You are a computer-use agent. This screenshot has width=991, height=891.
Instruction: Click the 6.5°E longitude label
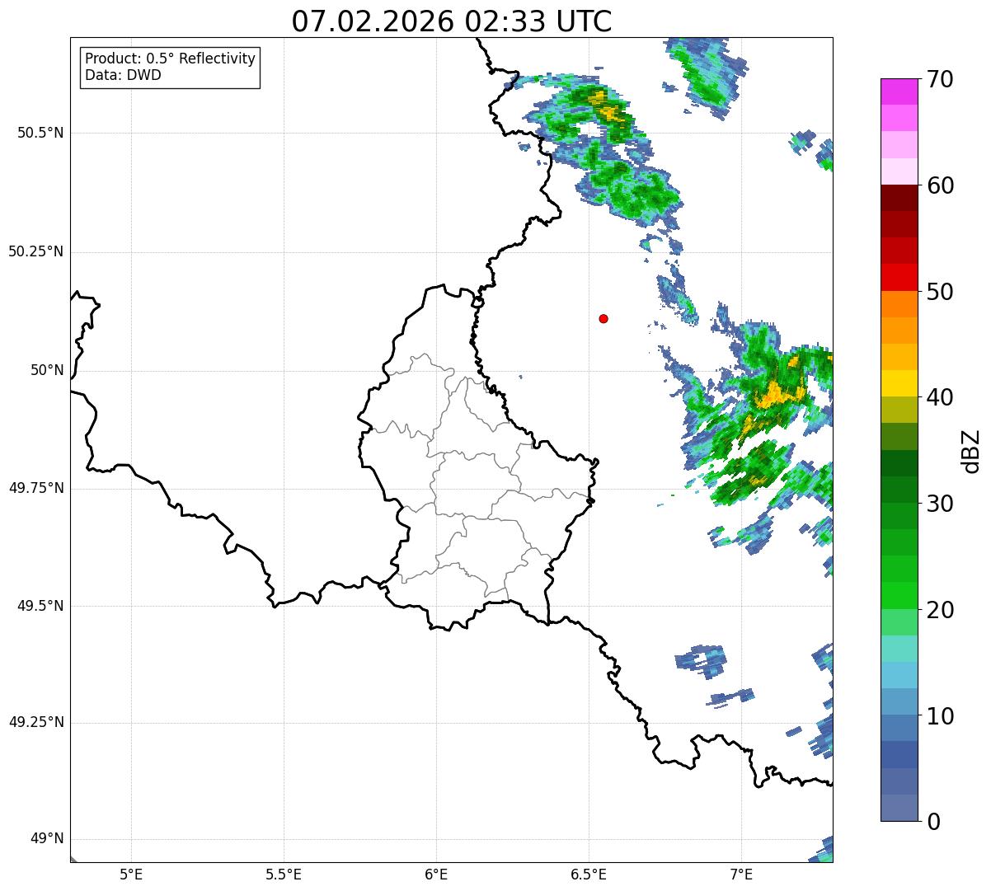point(589,874)
